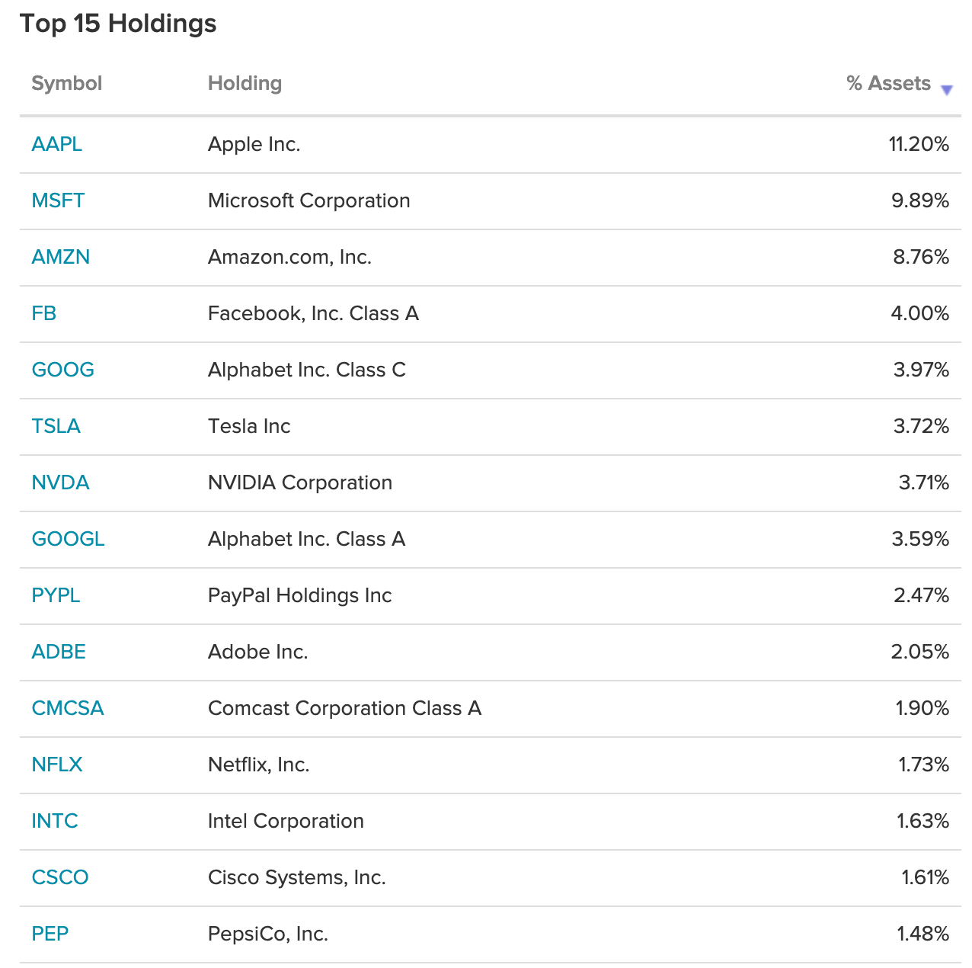Open the AAPL ticker link
Screen dimensions: 972x968
[57, 144]
